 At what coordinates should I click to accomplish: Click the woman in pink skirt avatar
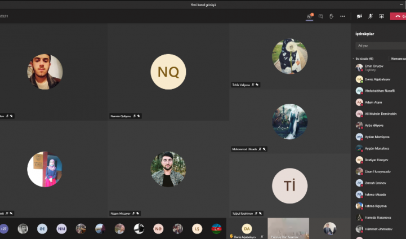pos(45,169)
